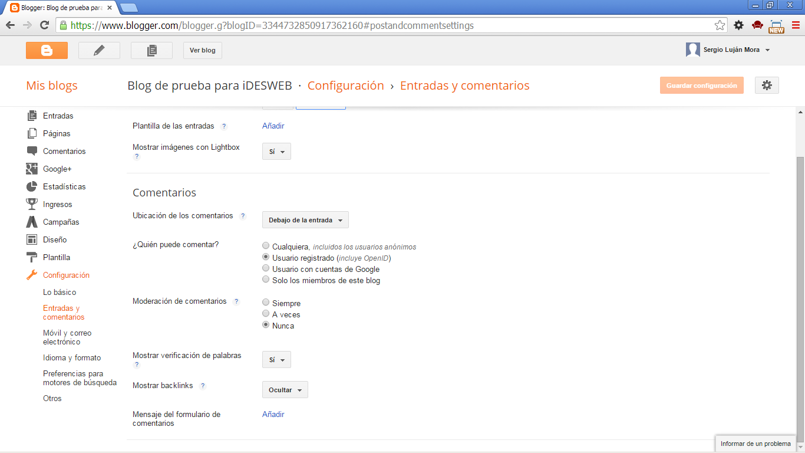Open Idioma y formato submenu
The image size is (805, 453).
coord(72,357)
